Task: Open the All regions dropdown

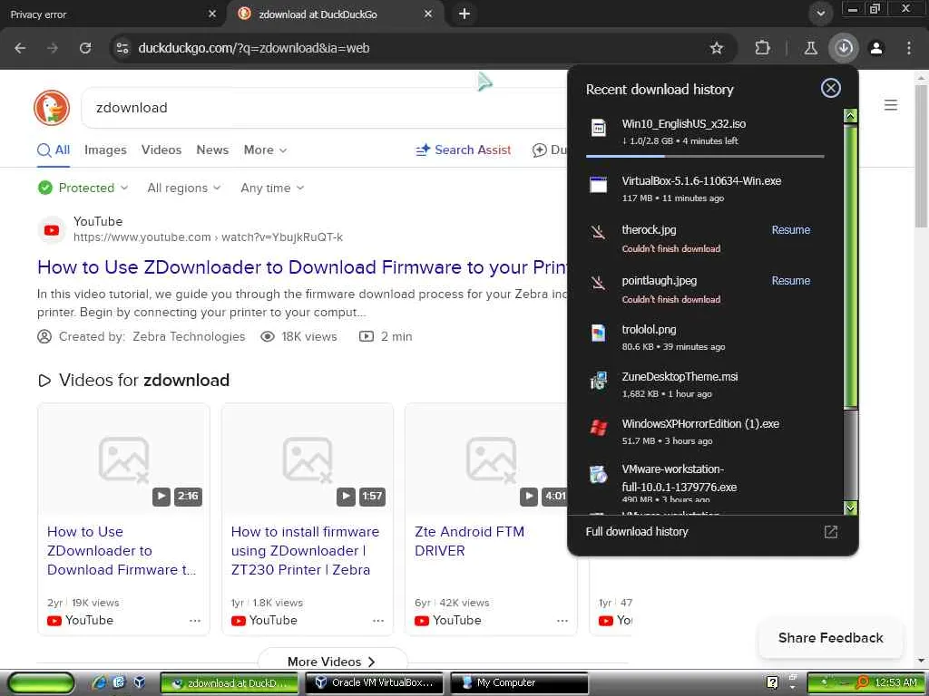Action: pyautogui.click(x=183, y=188)
